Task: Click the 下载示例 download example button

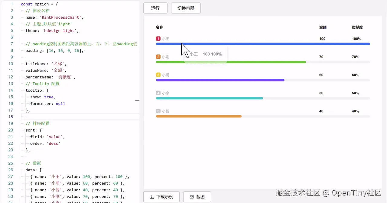Action: pyautogui.click(x=161, y=197)
